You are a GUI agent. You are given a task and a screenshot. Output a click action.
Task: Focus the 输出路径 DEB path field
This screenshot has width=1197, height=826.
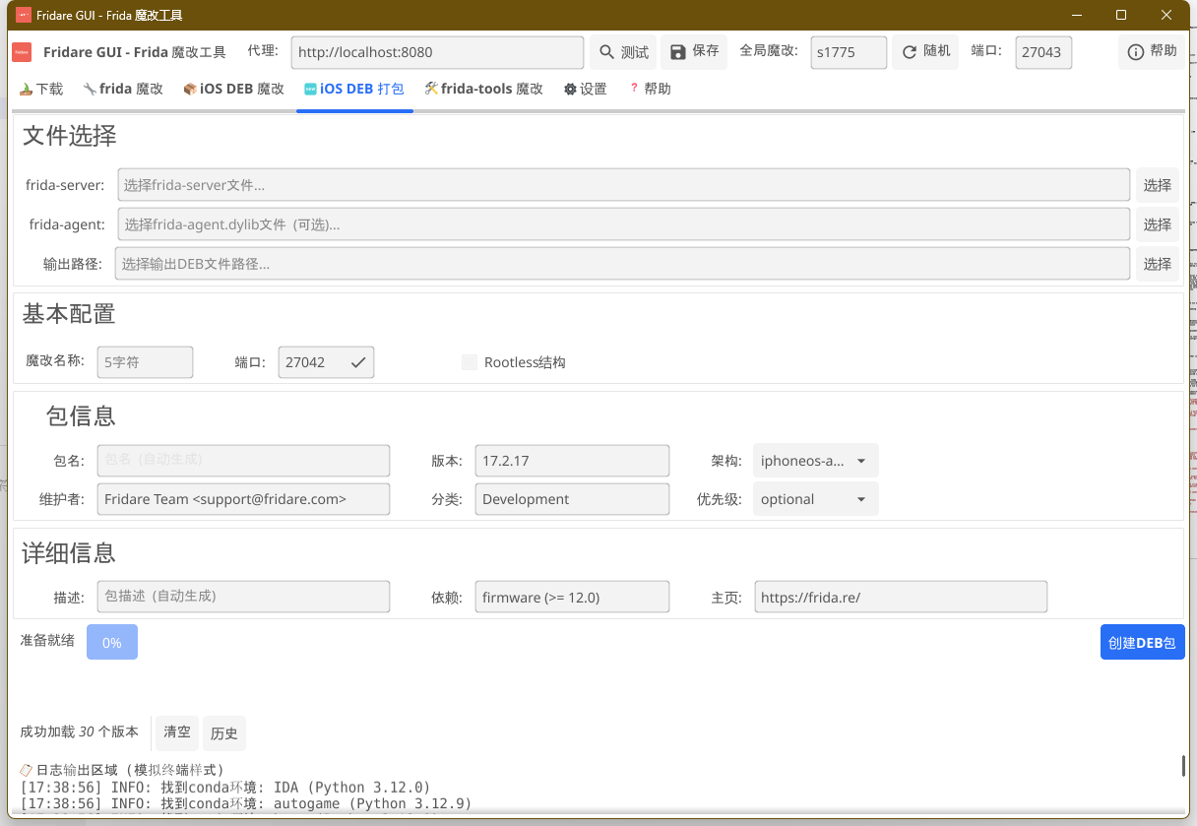[622, 264]
